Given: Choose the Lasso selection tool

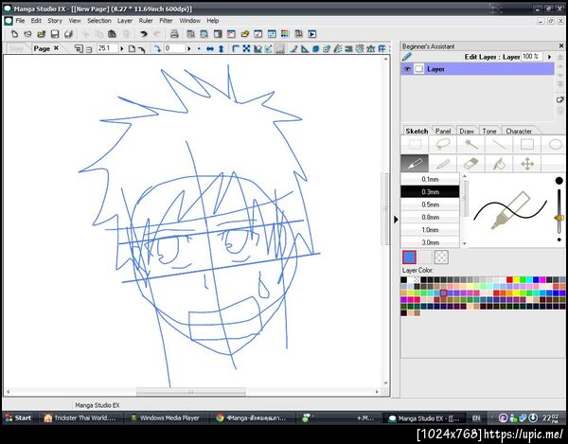Looking at the screenshot, I should (442, 145).
